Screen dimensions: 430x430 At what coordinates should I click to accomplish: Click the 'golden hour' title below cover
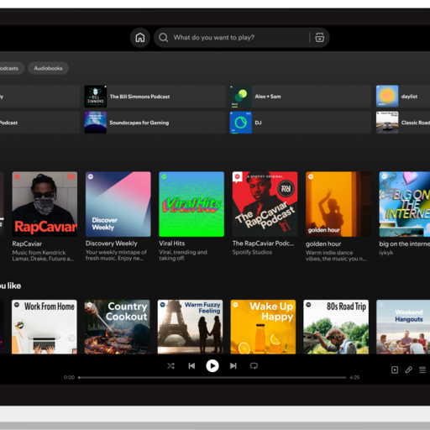323,244
